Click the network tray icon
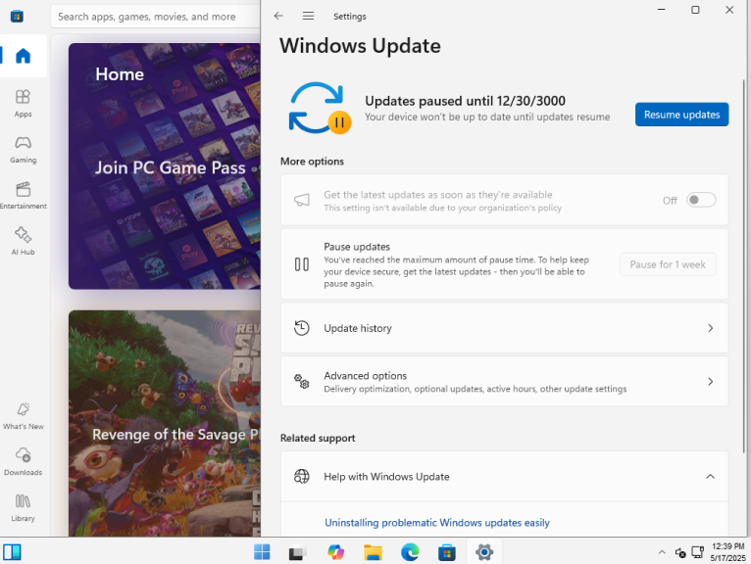This screenshot has width=751, height=564. [x=697, y=552]
